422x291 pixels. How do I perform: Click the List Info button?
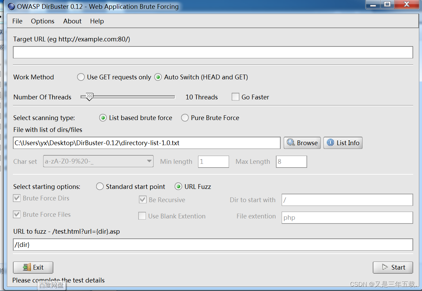pyautogui.click(x=343, y=143)
